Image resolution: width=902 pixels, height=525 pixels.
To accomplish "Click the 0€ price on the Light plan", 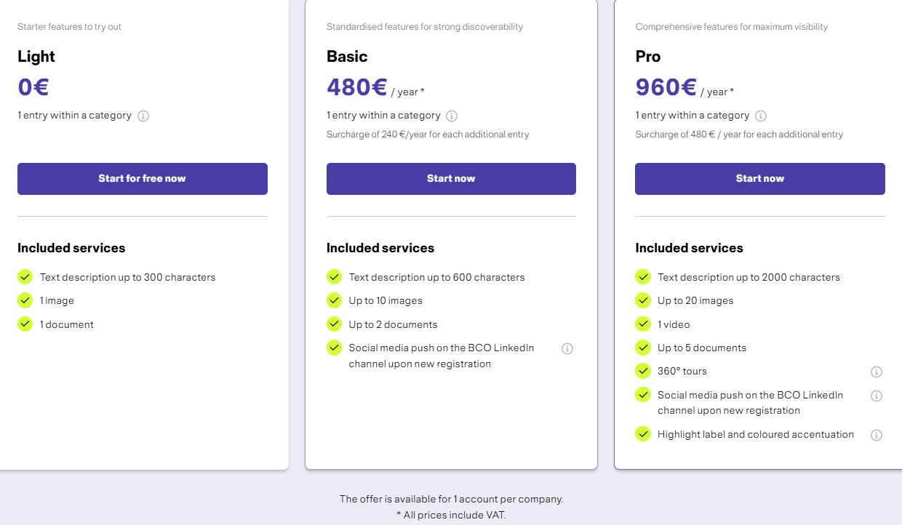I will (33, 86).
